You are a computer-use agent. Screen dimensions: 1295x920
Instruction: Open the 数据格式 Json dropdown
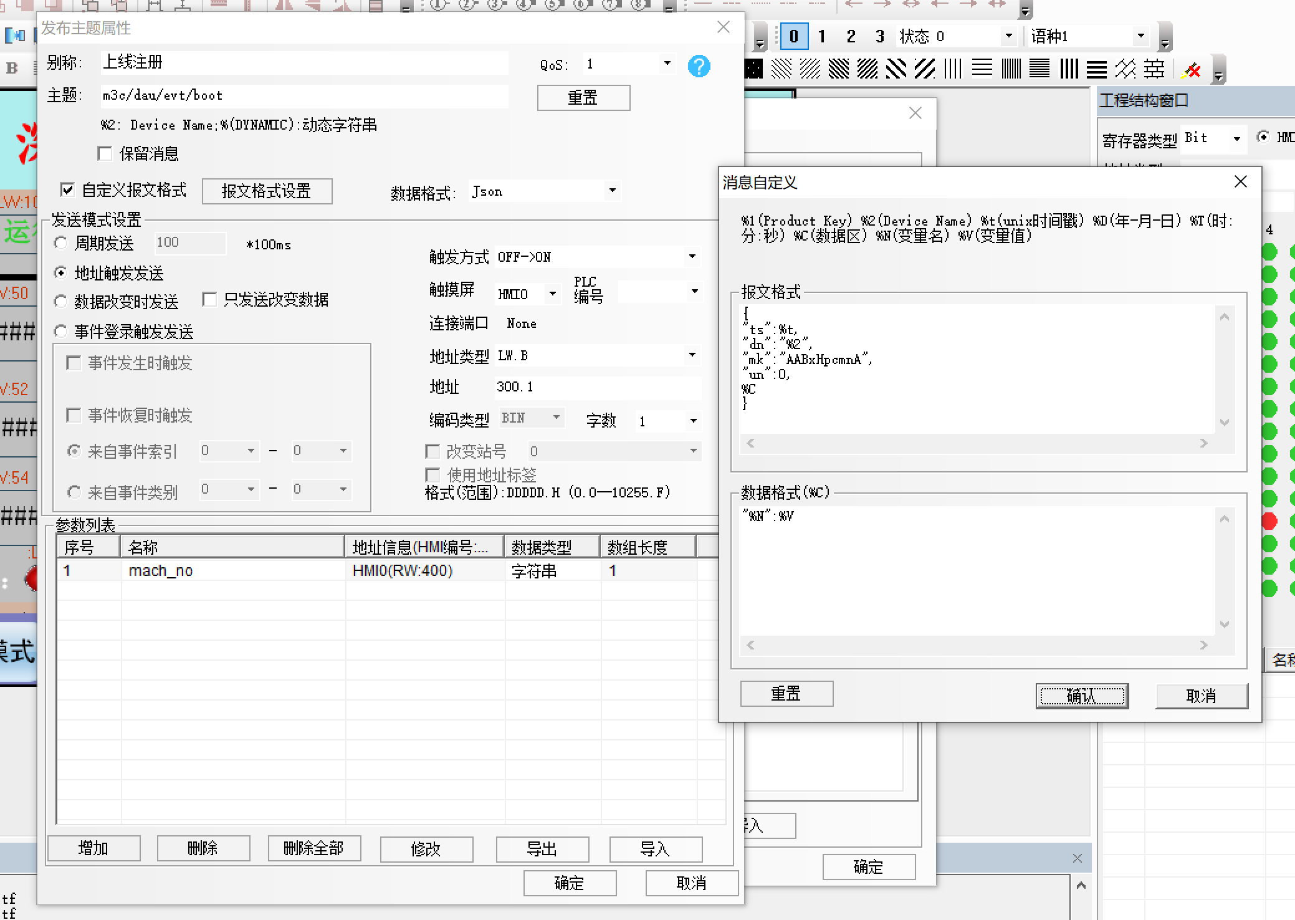[612, 191]
